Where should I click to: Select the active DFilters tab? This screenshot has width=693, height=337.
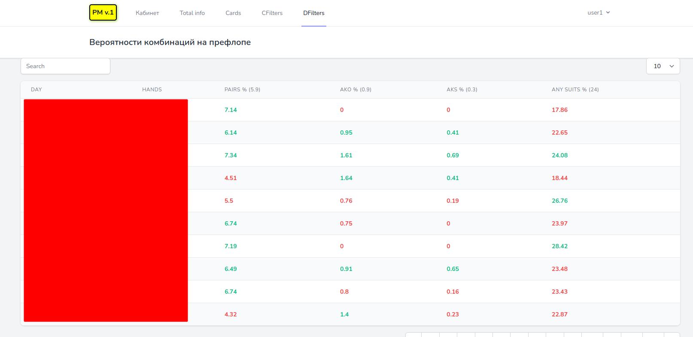coord(314,13)
